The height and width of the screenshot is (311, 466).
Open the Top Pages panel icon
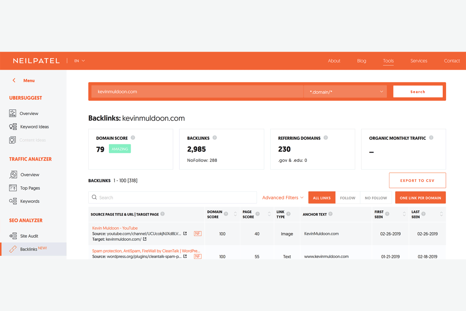tap(13, 188)
